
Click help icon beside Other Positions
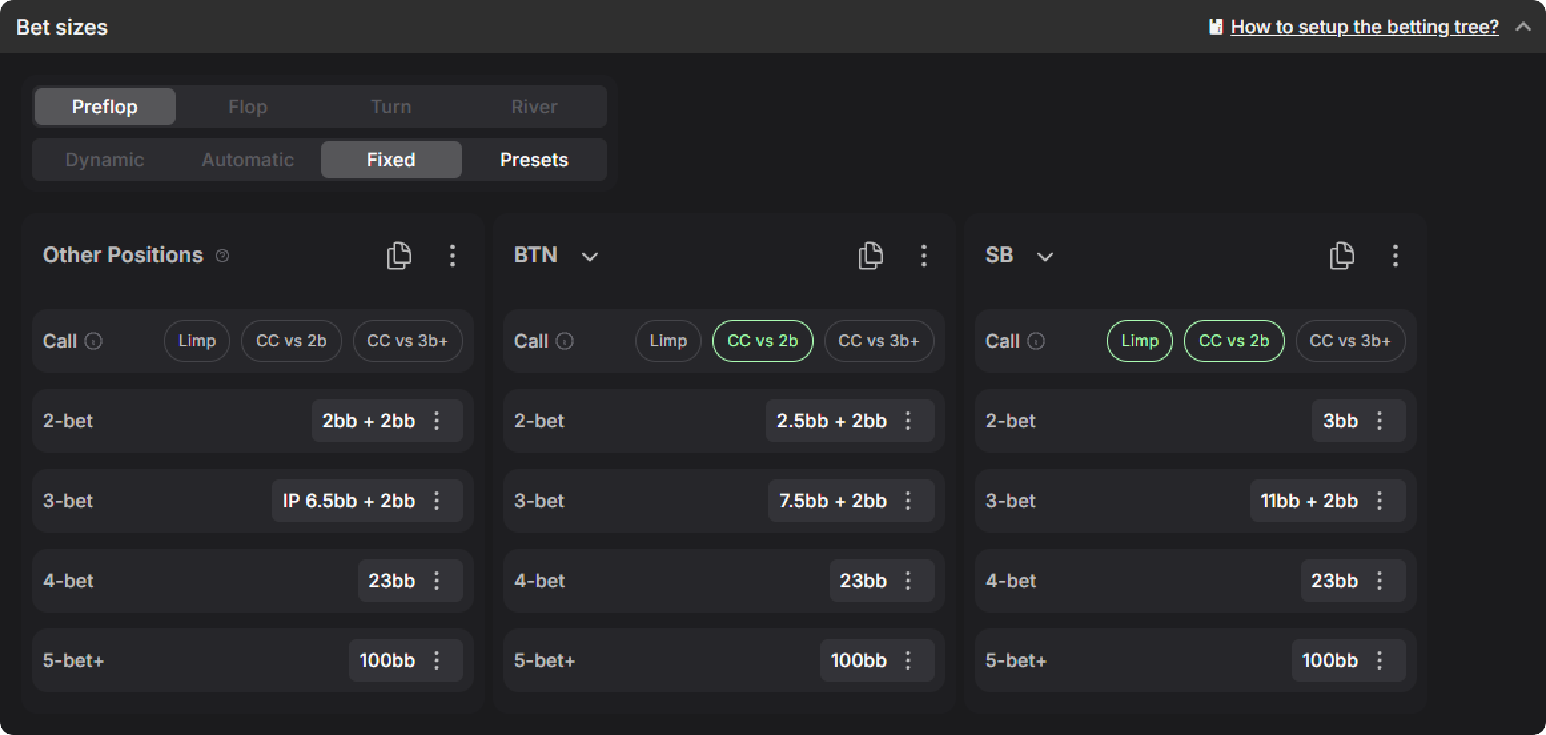pos(222,256)
